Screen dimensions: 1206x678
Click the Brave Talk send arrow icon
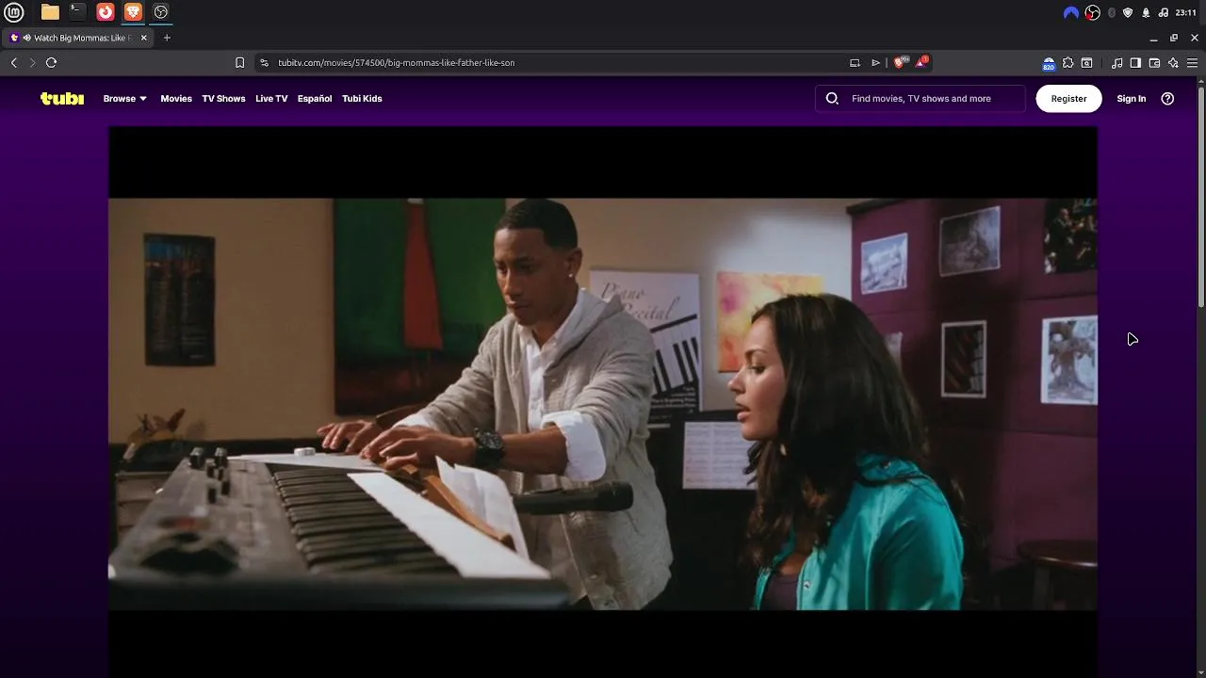875,62
